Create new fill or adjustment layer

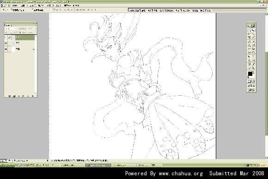point(23,96)
